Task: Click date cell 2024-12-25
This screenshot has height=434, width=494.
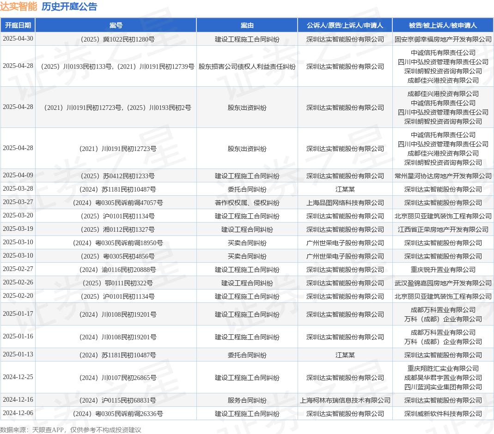Action: 18,377
